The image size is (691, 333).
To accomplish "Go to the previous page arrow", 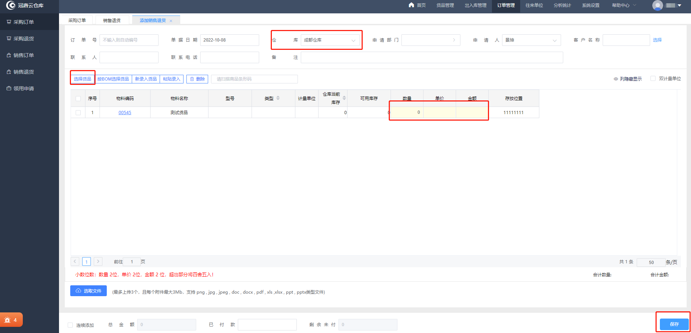I will pos(75,261).
